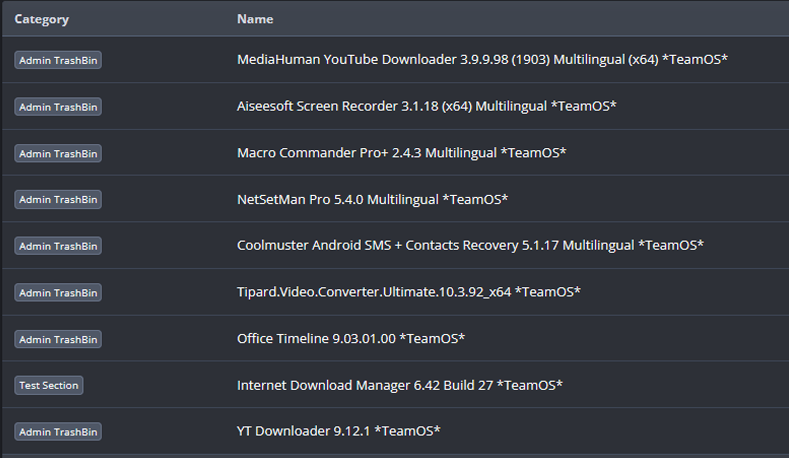Open Aiseesoft Screen Recorder 3.1.18 entry
Image resolution: width=789 pixels, height=458 pixels.
[x=426, y=106]
